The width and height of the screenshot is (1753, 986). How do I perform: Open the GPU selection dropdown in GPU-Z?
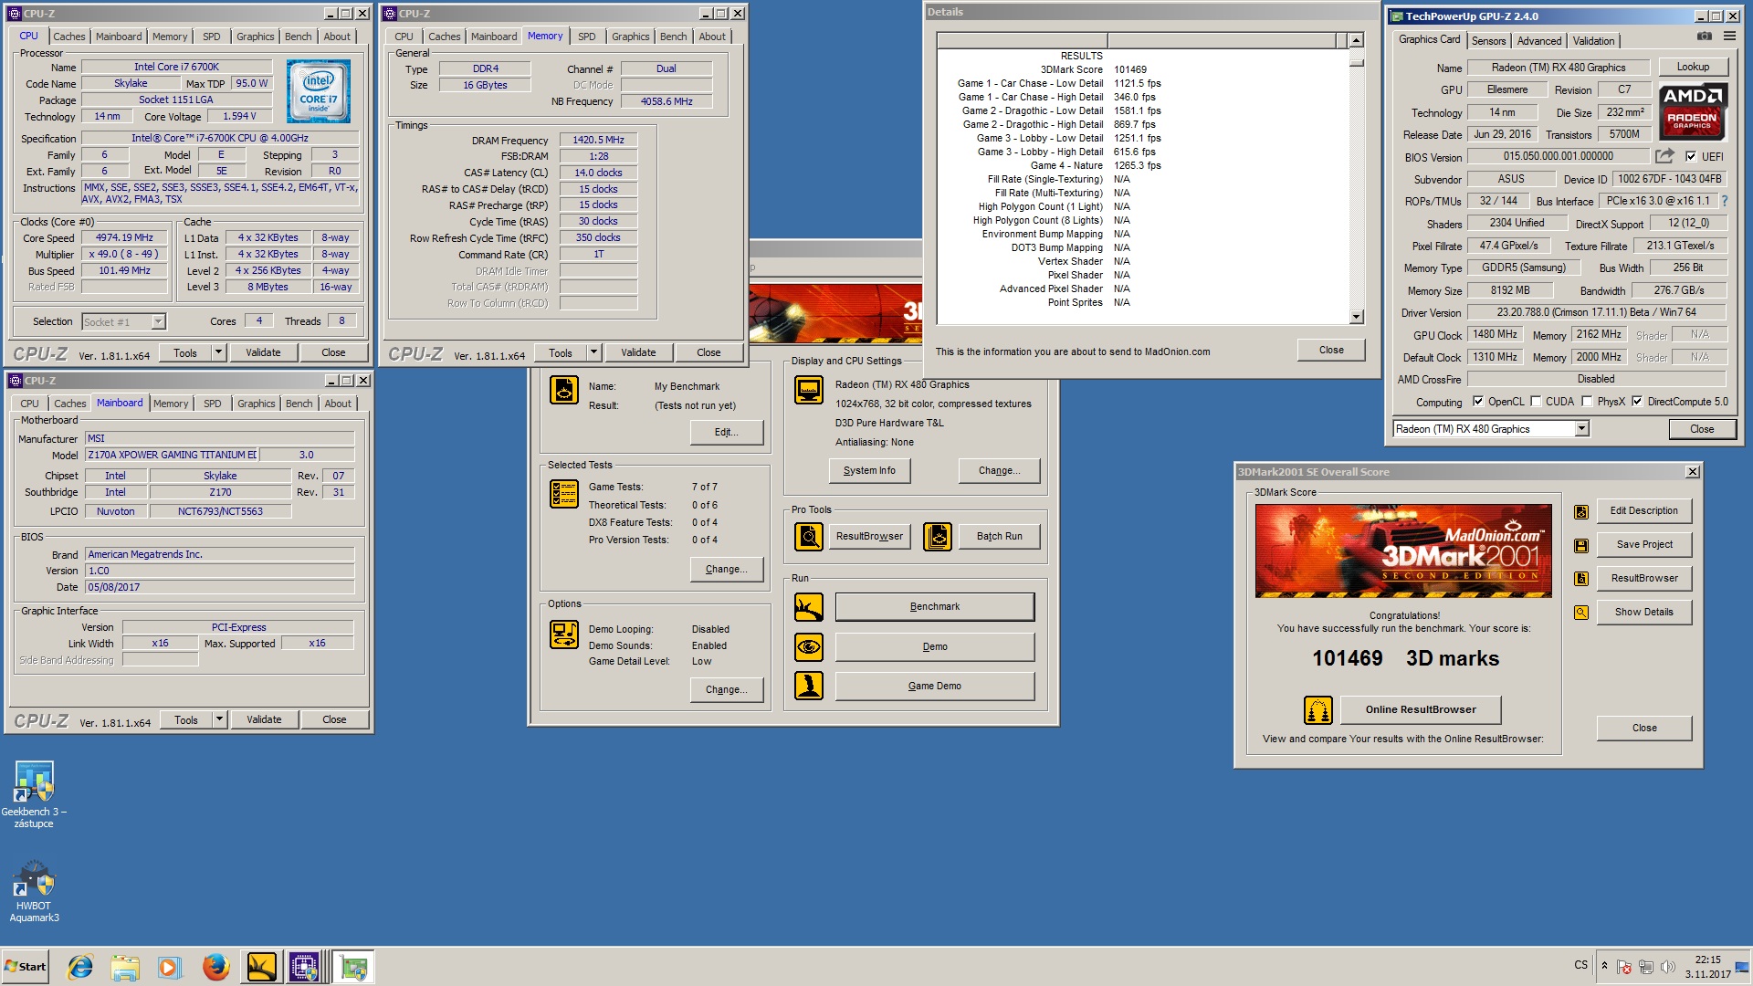point(1581,429)
